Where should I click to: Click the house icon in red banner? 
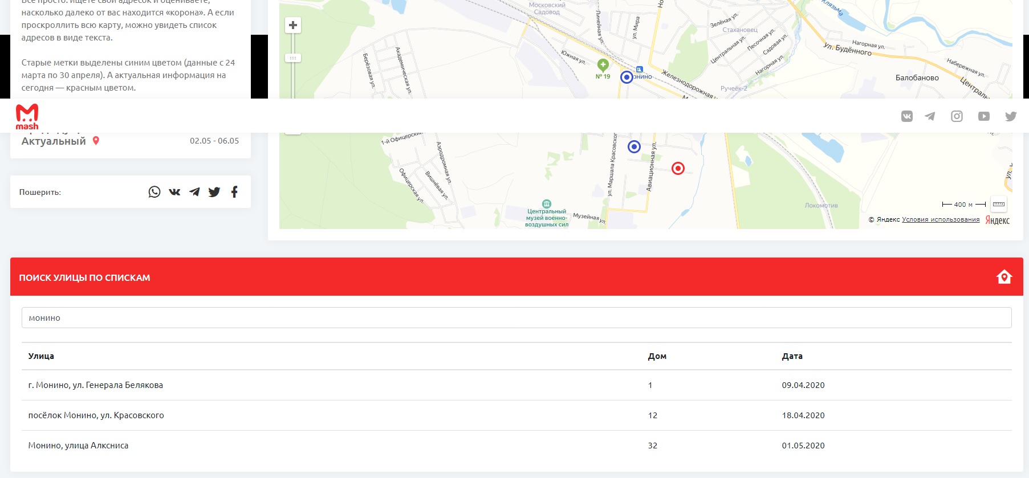1004,277
